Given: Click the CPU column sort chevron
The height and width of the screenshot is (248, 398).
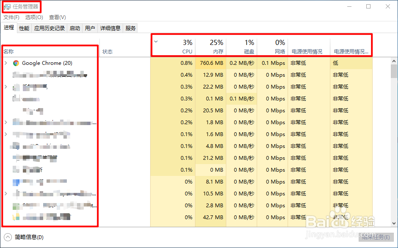Looking at the screenshot, I should (x=156, y=42).
